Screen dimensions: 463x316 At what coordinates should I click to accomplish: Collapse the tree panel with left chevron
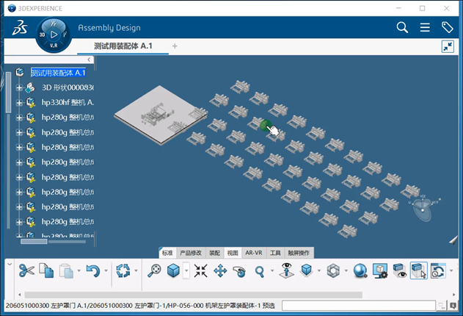[89, 60]
